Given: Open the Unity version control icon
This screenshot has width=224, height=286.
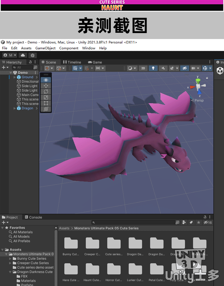Looking at the screenshot, I should pyautogui.click(x=33, y=55).
